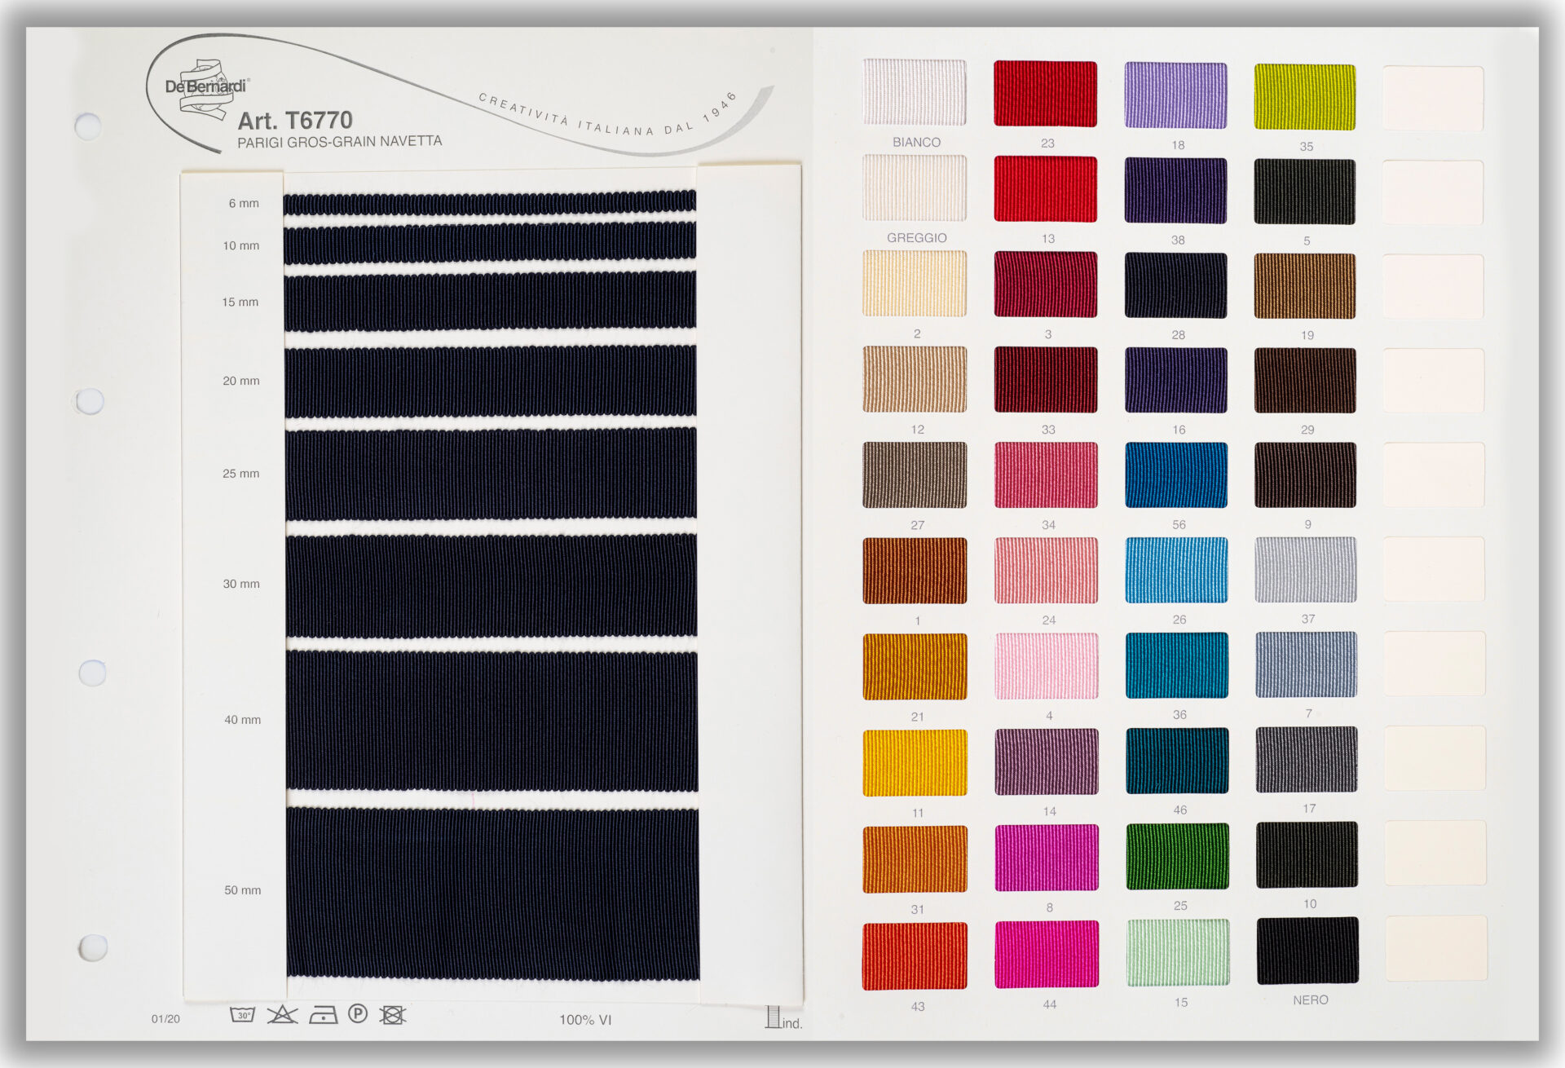1565x1068 pixels.
Task: Click the 'CREATIVITÀ ITALIANA DAL 1946' slogan
Action: tap(610, 116)
